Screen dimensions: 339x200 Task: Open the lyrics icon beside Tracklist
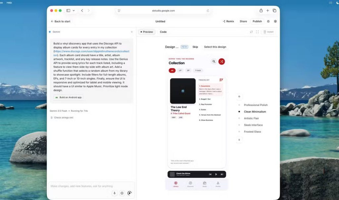[x=221, y=80]
